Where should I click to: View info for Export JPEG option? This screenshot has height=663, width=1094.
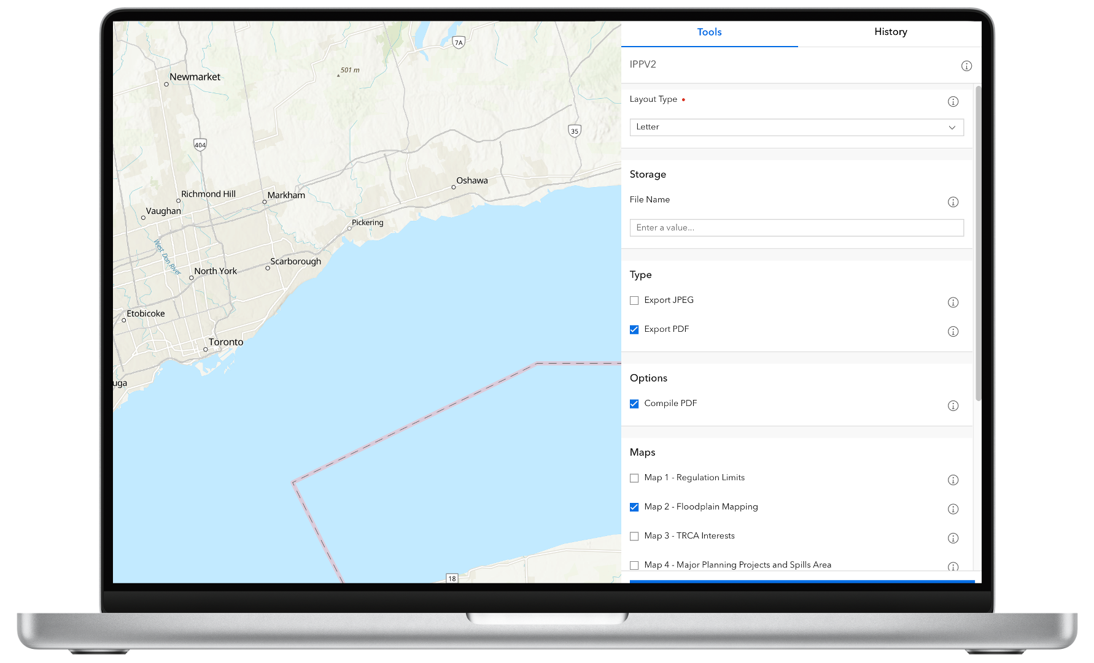pos(953,302)
